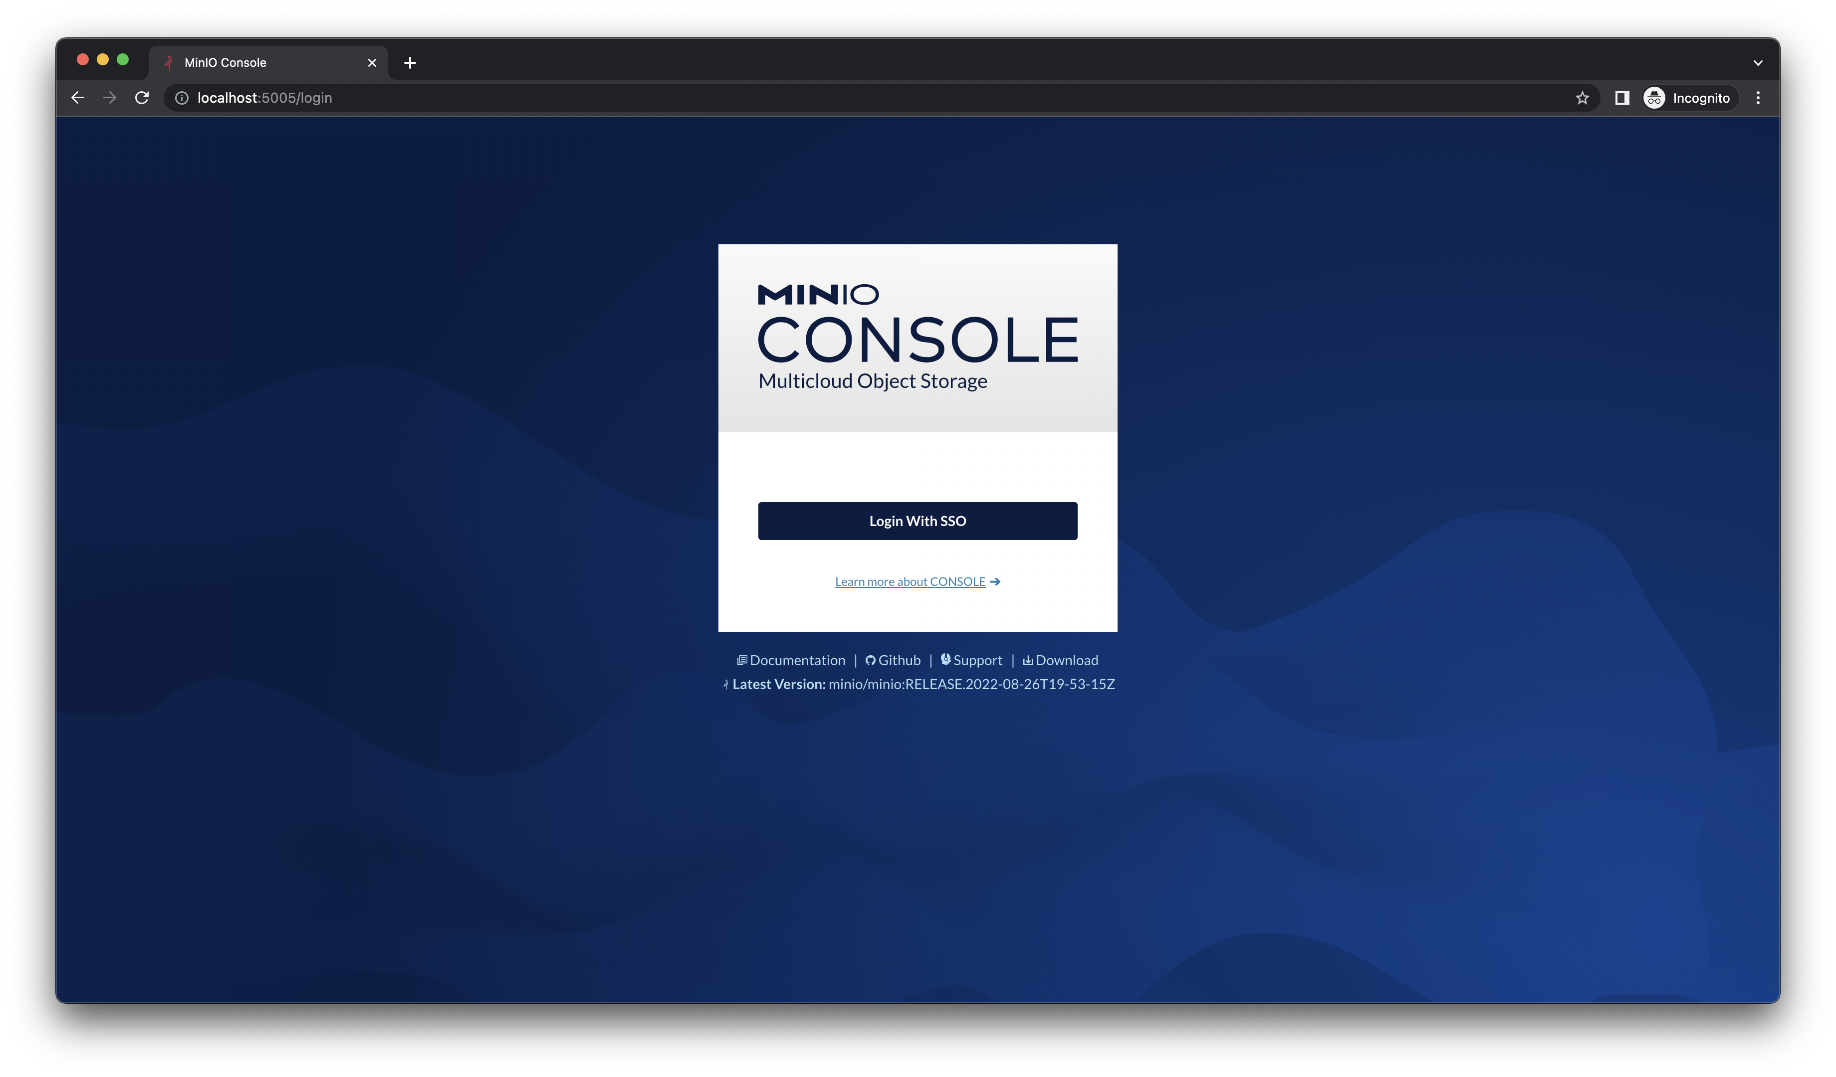The width and height of the screenshot is (1836, 1077).
Task: Click the Multicloud Object Storage tagline
Action: pyautogui.click(x=873, y=381)
